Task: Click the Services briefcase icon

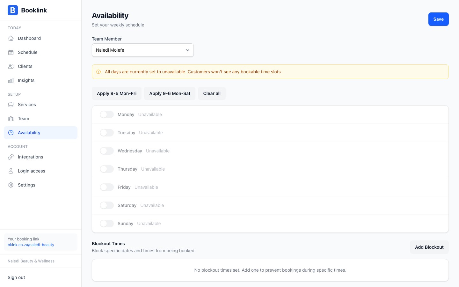Action: (x=11, y=105)
